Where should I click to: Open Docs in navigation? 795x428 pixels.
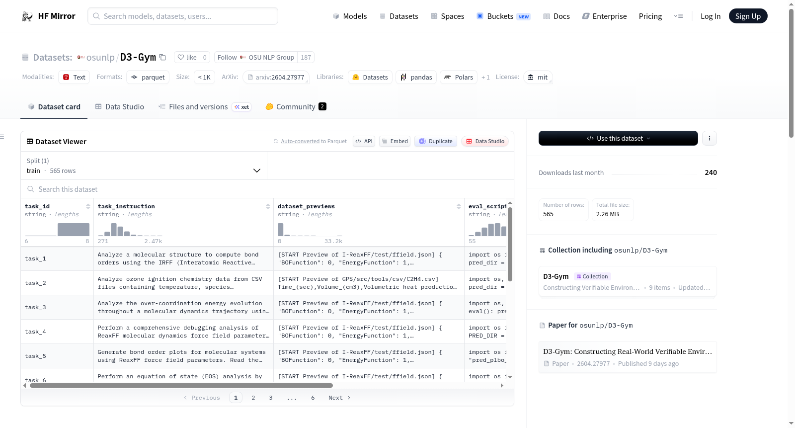click(x=556, y=16)
